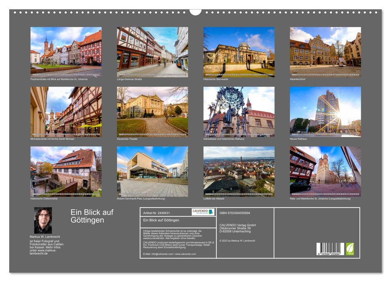Open the Lange-Geismar-Straße photo
Viewport: 391px width, 282px height.
click(152, 52)
